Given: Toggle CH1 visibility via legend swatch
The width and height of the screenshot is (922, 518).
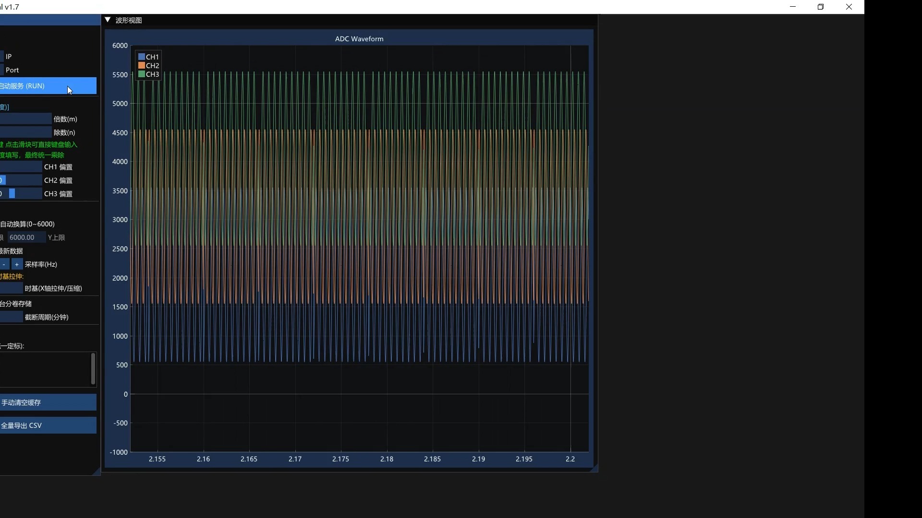Looking at the screenshot, I should click(x=142, y=57).
